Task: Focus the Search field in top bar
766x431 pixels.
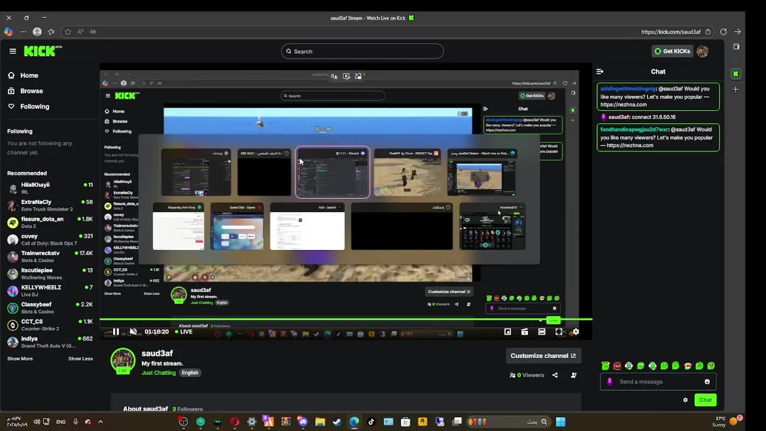Action: (362, 51)
